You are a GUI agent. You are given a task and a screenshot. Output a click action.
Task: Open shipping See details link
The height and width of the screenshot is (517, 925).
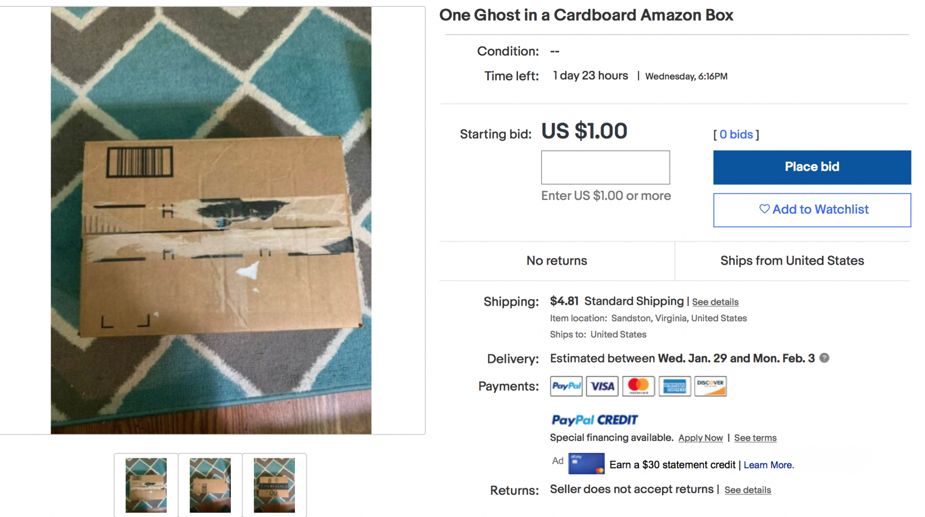(715, 302)
